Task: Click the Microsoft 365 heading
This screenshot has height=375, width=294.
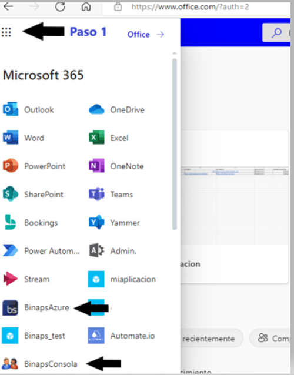Action: (44, 75)
